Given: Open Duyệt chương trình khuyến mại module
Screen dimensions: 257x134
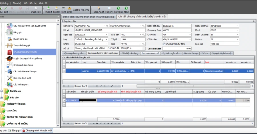Looking at the screenshot, I should (28, 59).
